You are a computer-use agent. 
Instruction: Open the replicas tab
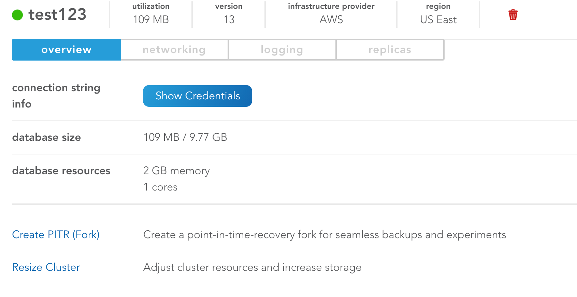click(390, 50)
